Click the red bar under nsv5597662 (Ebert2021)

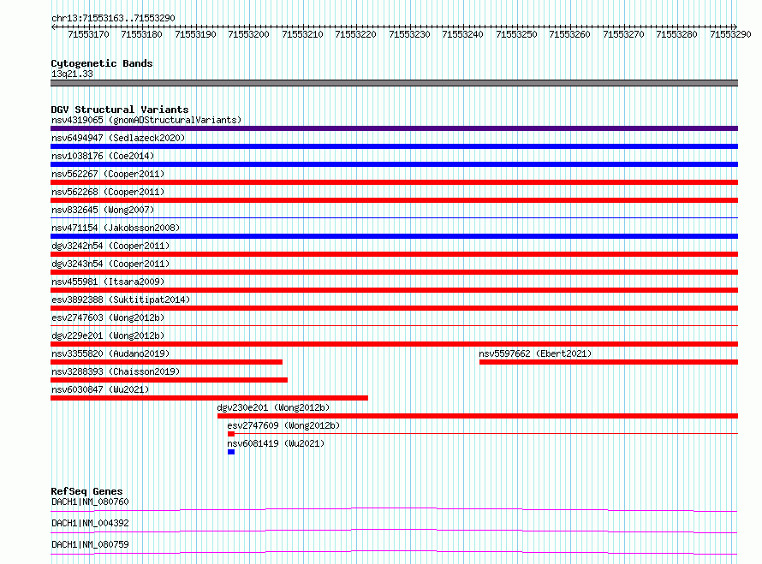[x=609, y=362]
